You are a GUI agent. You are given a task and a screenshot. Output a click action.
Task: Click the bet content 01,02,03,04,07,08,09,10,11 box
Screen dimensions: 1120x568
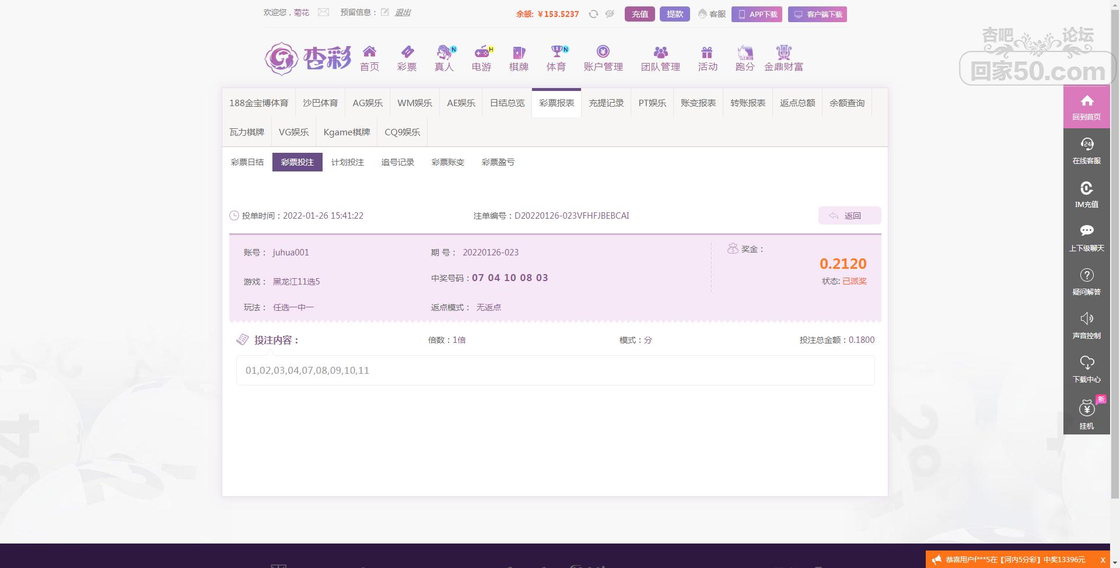coord(555,370)
